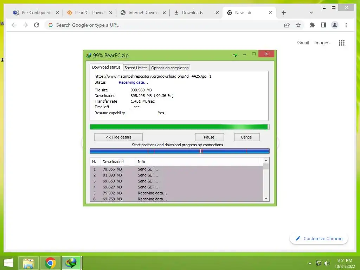
Task: Click the green download progress bar
Action: 179,127
